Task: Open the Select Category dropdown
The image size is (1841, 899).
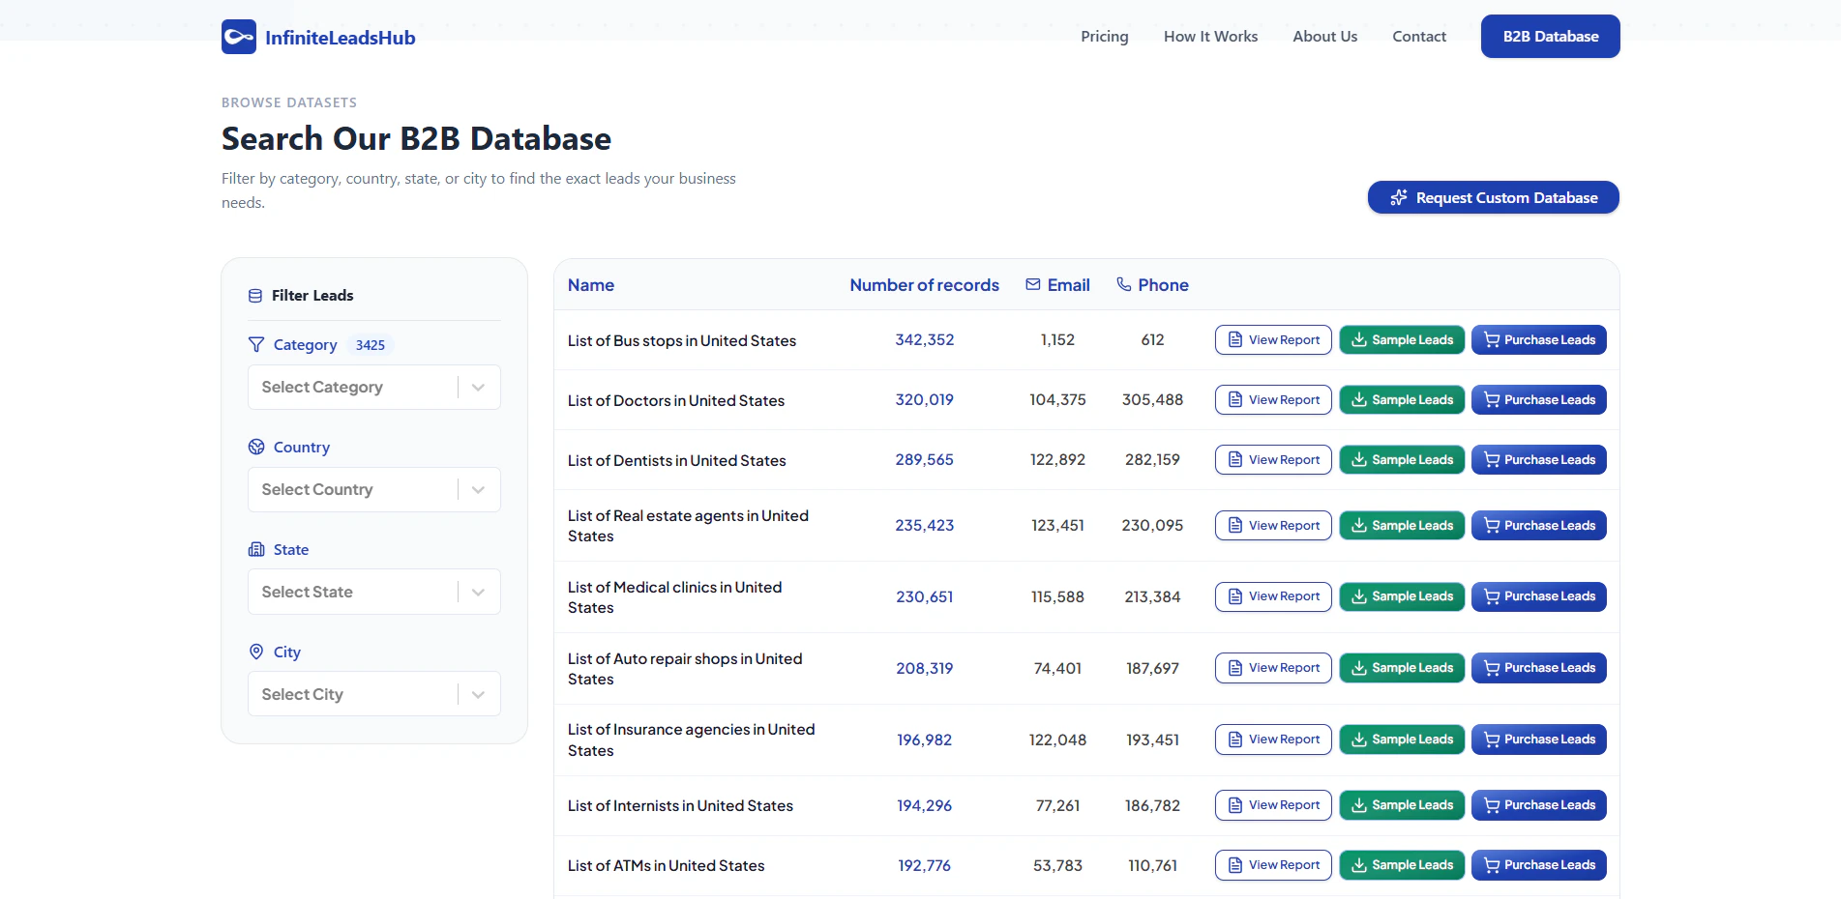Action: [373, 388]
